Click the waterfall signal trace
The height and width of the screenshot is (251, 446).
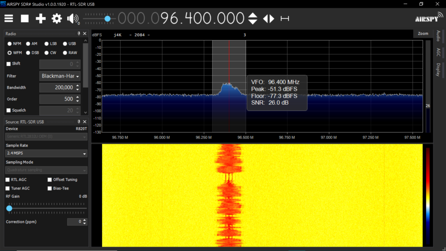coord(229,195)
